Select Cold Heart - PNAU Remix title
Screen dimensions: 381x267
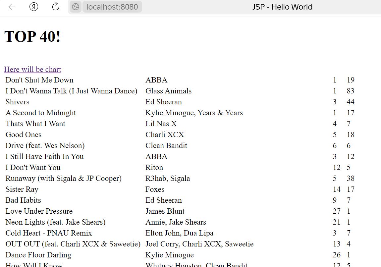point(49,233)
